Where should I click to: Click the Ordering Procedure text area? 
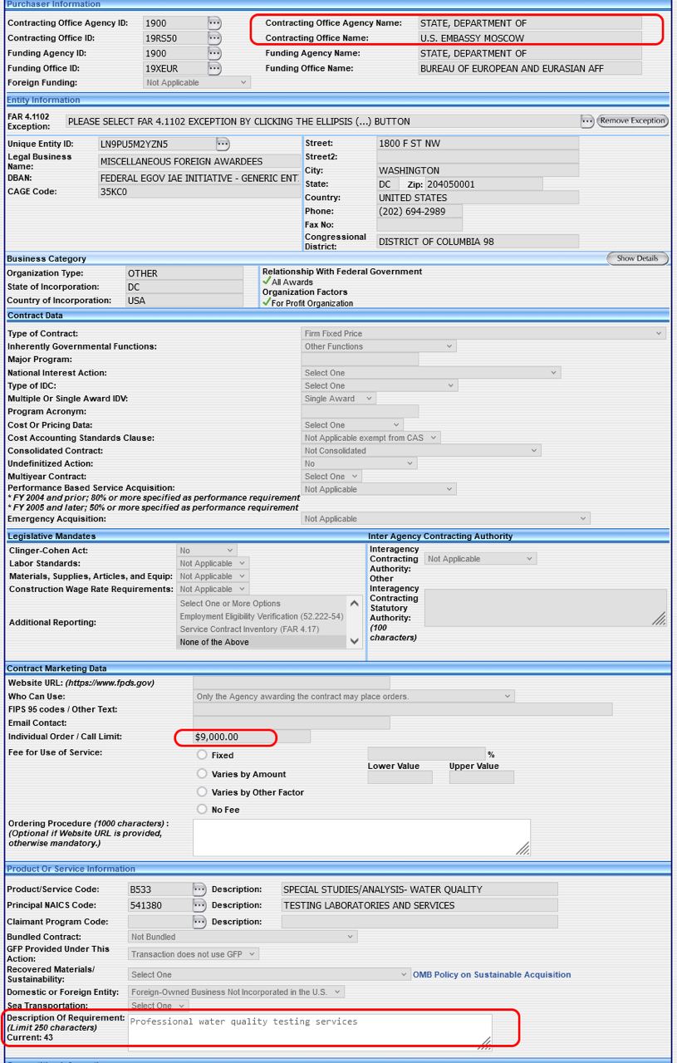(x=361, y=838)
